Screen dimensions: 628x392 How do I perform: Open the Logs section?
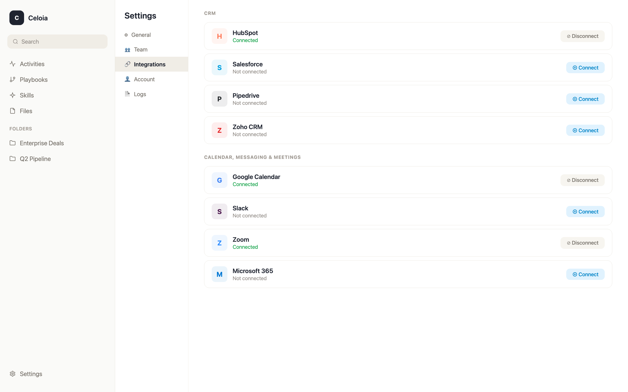140,94
